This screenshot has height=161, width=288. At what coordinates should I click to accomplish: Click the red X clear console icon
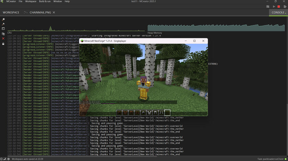tap(3, 38)
